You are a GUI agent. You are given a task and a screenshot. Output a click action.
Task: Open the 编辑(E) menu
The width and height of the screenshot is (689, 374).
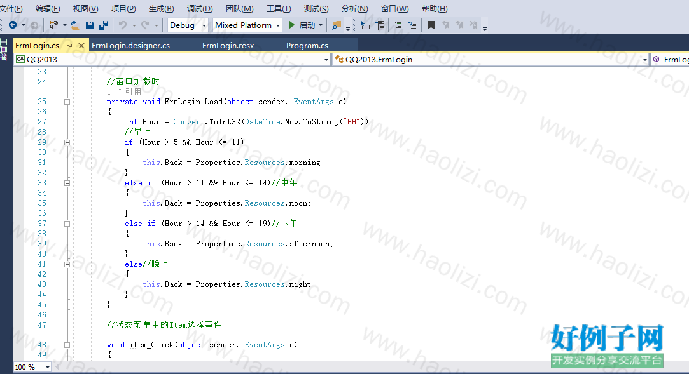(48, 9)
